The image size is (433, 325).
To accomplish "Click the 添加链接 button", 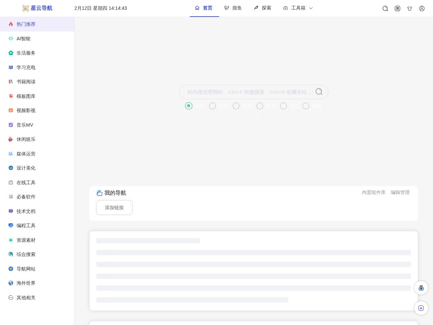I will click(x=114, y=208).
